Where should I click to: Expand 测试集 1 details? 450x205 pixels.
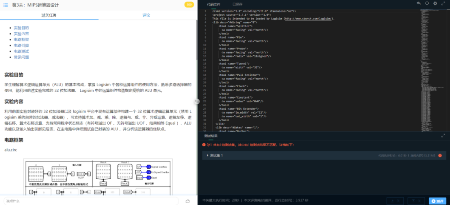[x=208, y=156]
